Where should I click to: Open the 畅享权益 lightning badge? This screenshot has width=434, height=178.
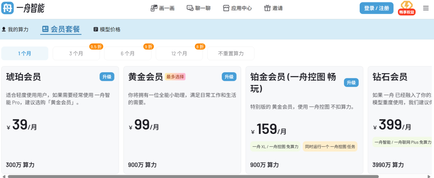tap(407, 8)
